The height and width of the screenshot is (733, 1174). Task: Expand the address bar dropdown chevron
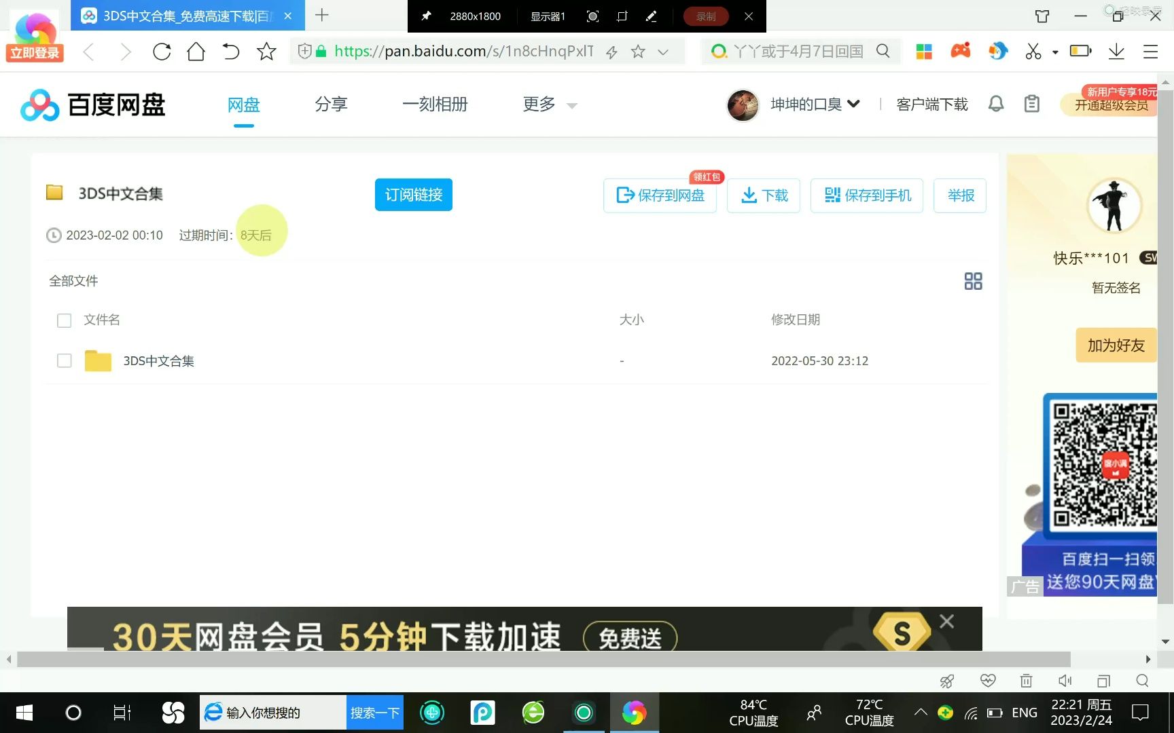point(663,52)
